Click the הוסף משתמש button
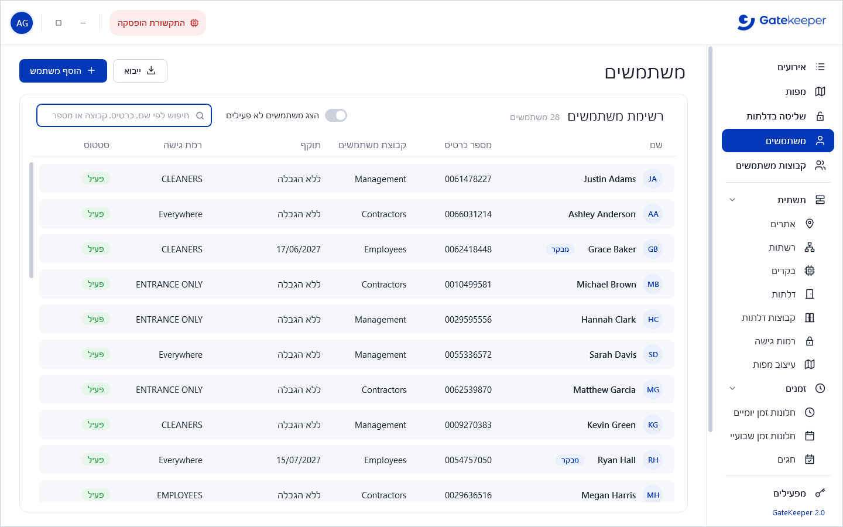The height and width of the screenshot is (527, 843). click(63, 71)
